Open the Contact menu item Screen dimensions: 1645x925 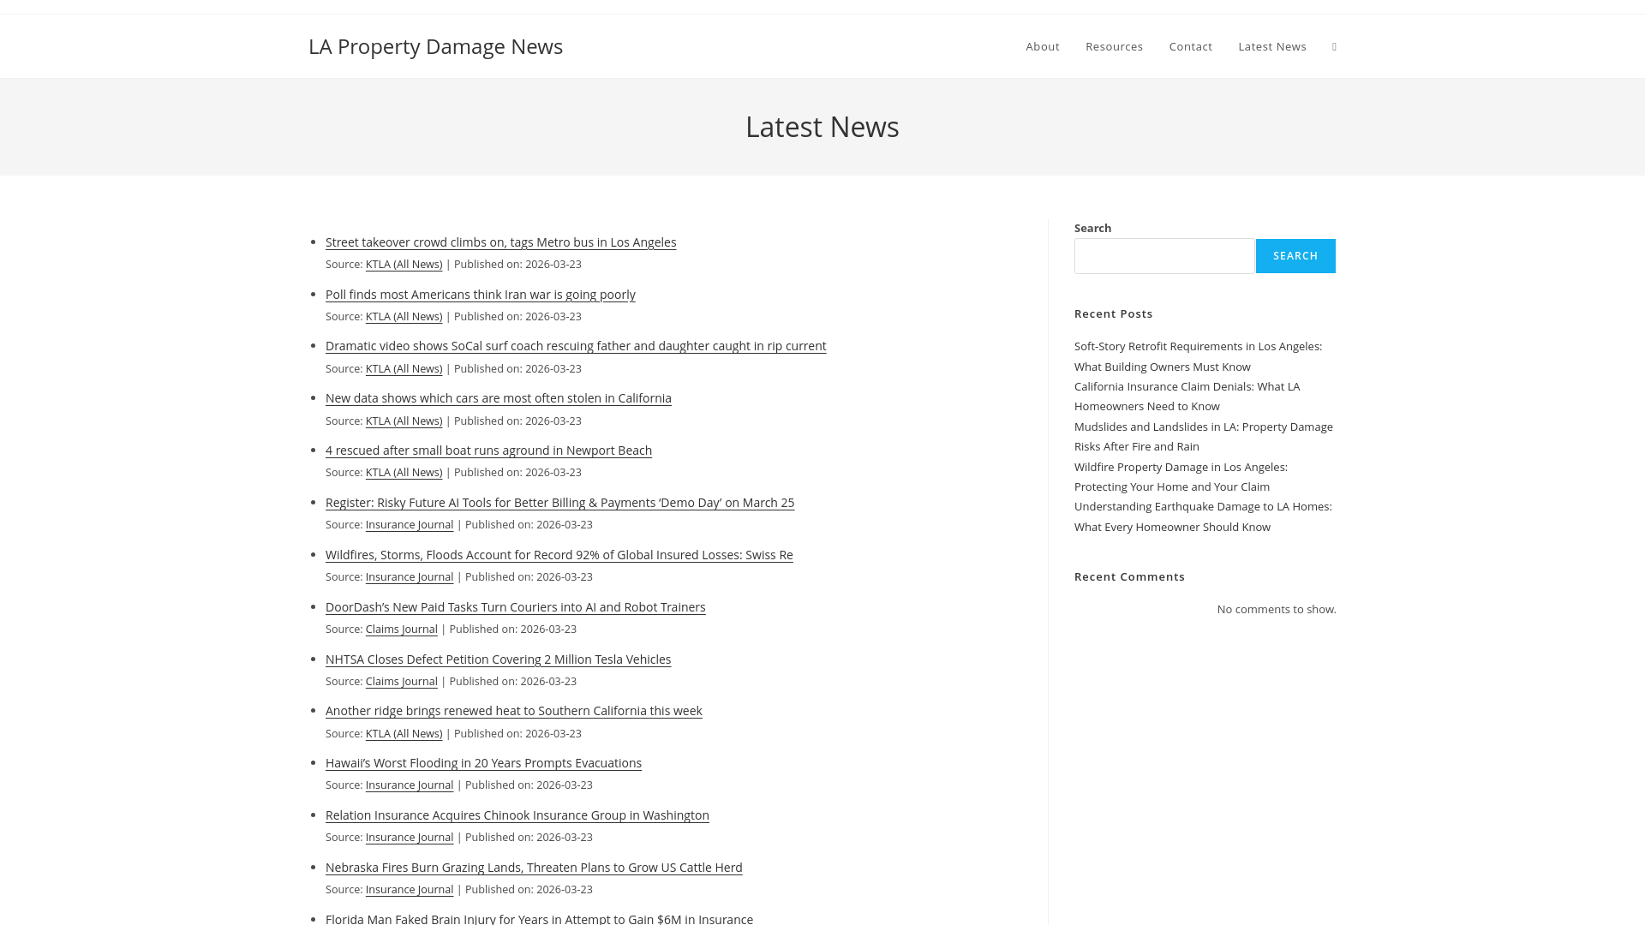[x=1190, y=46]
